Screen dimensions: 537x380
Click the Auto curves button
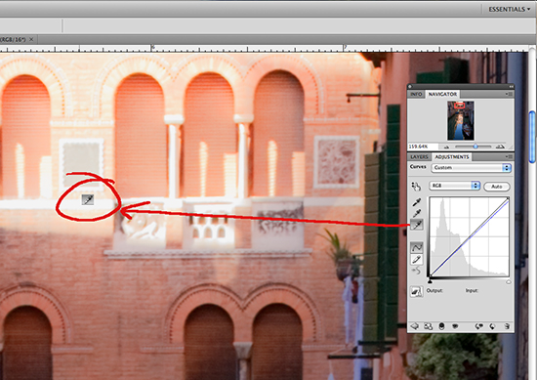[497, 187]
